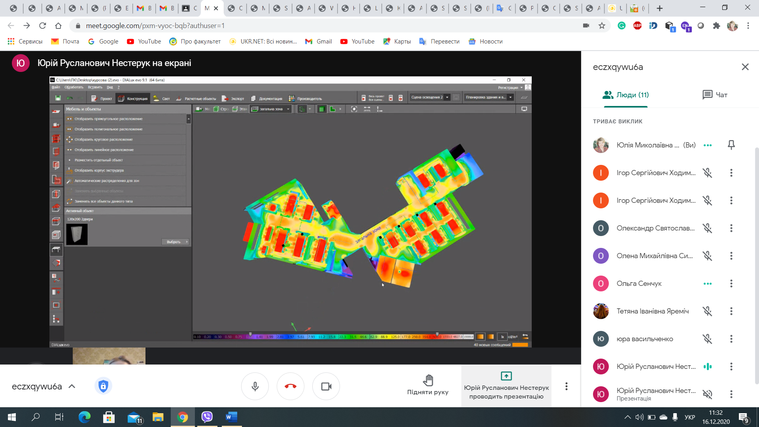Switch to the Люди (11) tab
The image size is (759, 427).
(x=625, y=95)
